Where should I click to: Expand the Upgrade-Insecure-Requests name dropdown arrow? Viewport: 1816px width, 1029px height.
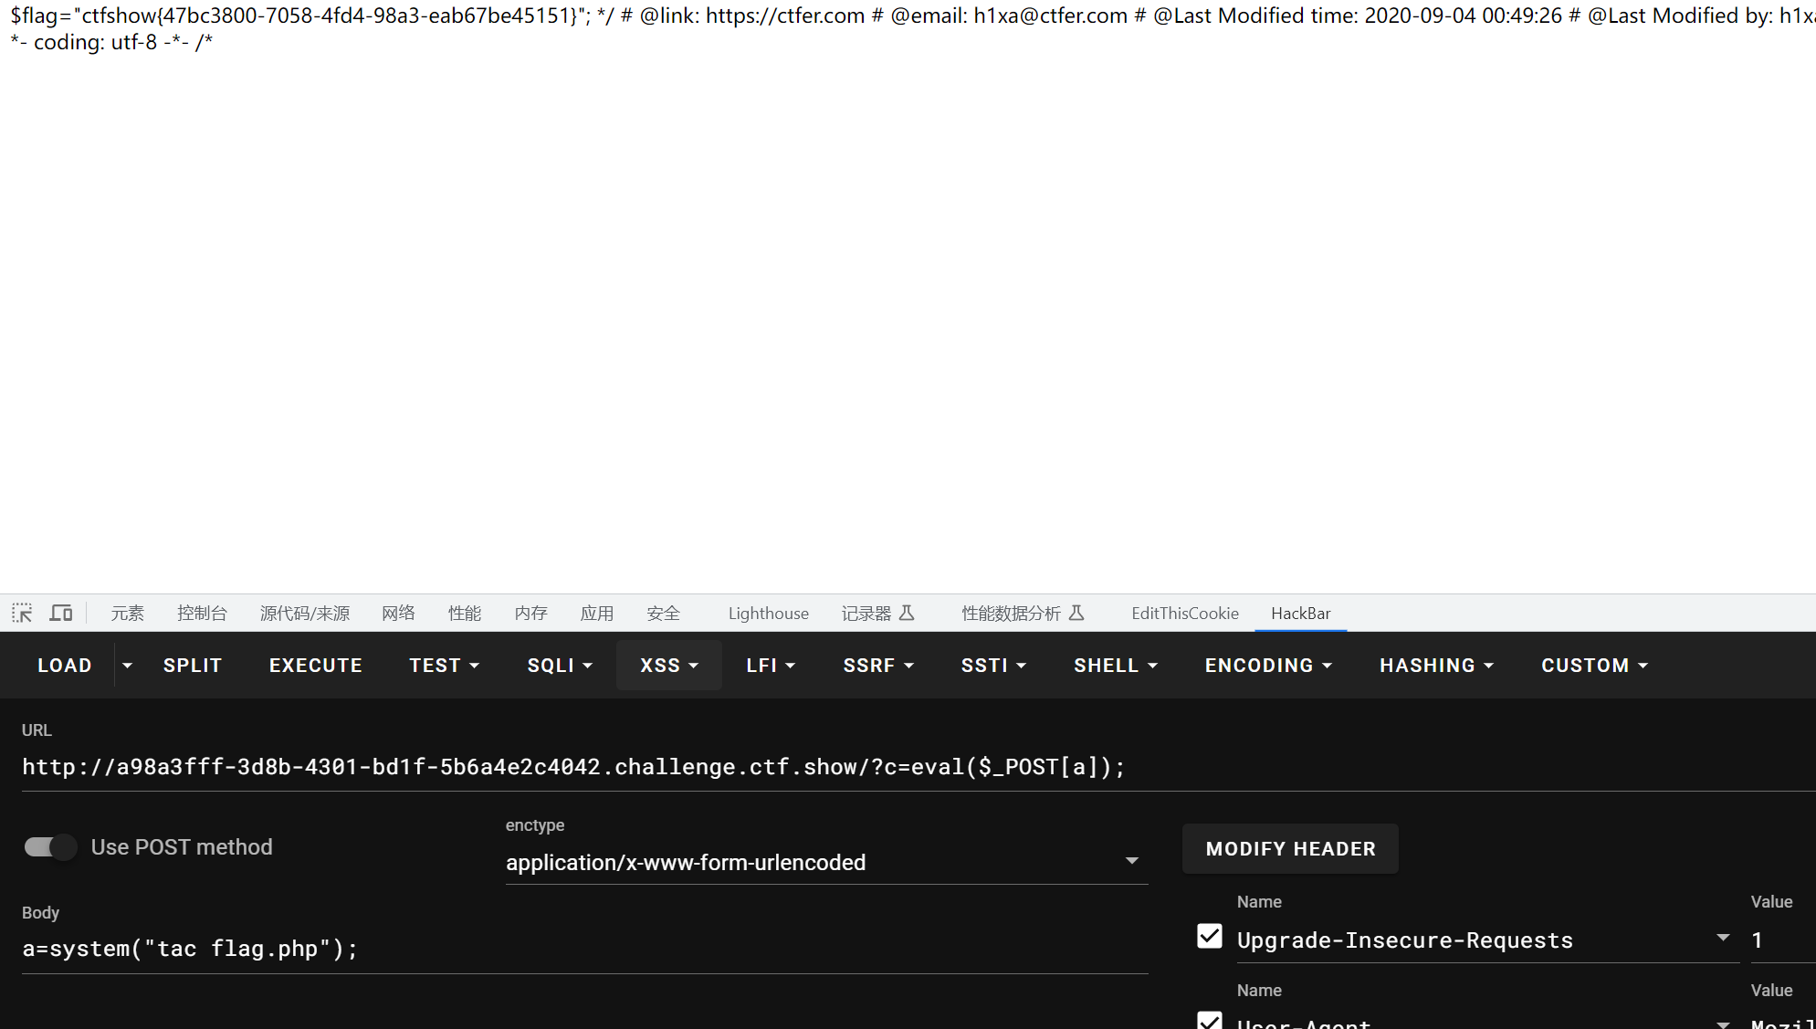tap(1723, 938)
